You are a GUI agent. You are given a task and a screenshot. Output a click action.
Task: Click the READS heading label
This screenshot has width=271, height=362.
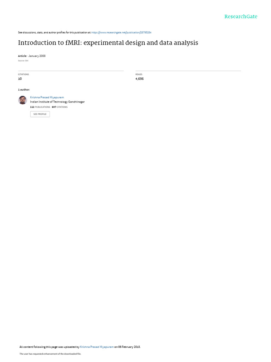click(139, 74)
